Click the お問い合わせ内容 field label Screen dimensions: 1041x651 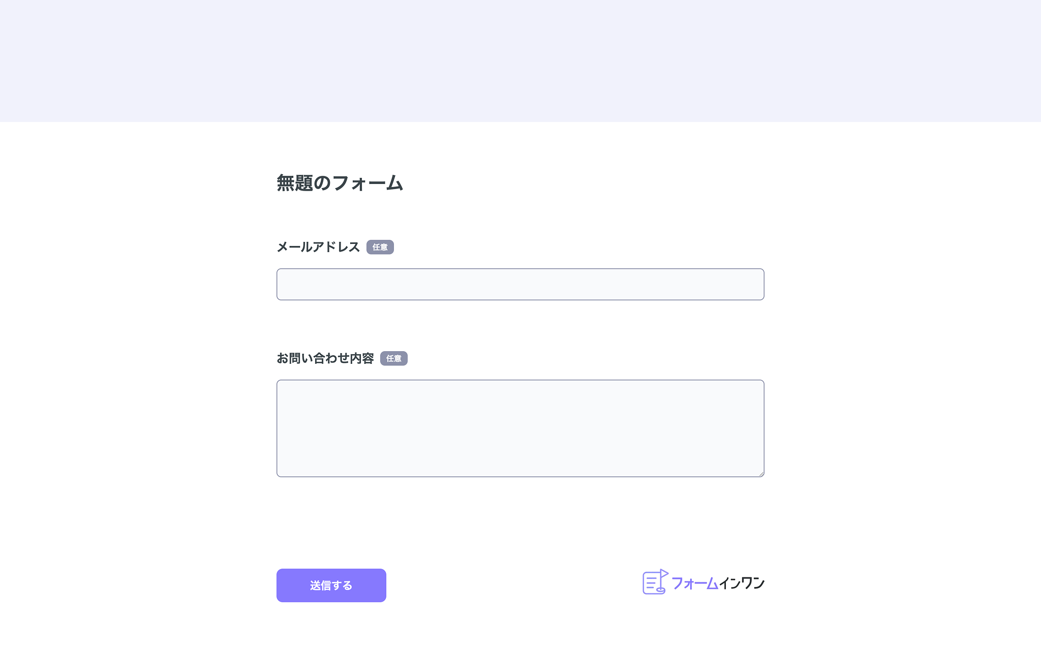tap(326, 358)
